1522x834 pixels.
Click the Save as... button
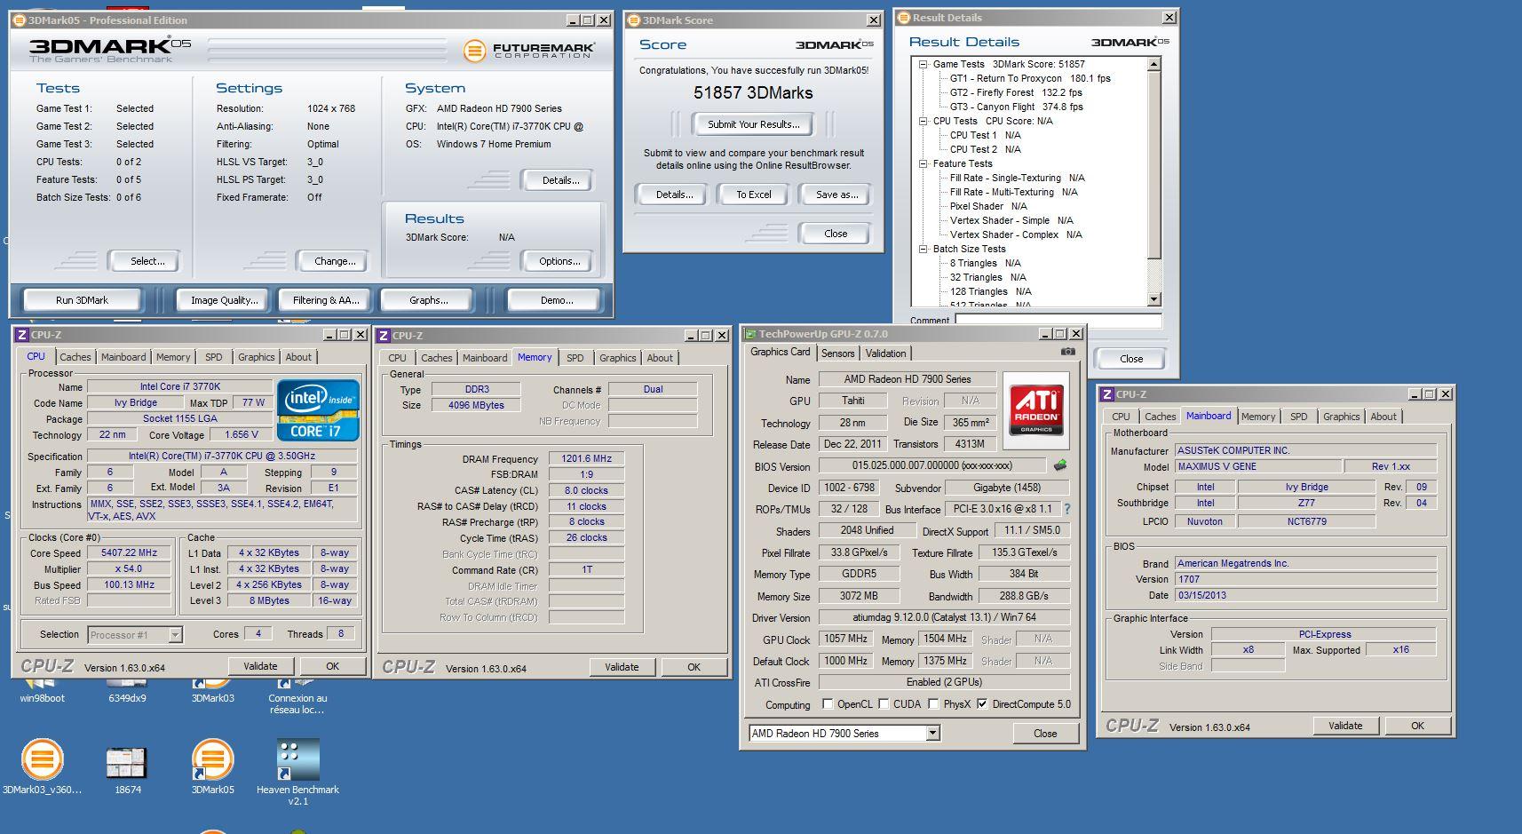coord(836,195)
